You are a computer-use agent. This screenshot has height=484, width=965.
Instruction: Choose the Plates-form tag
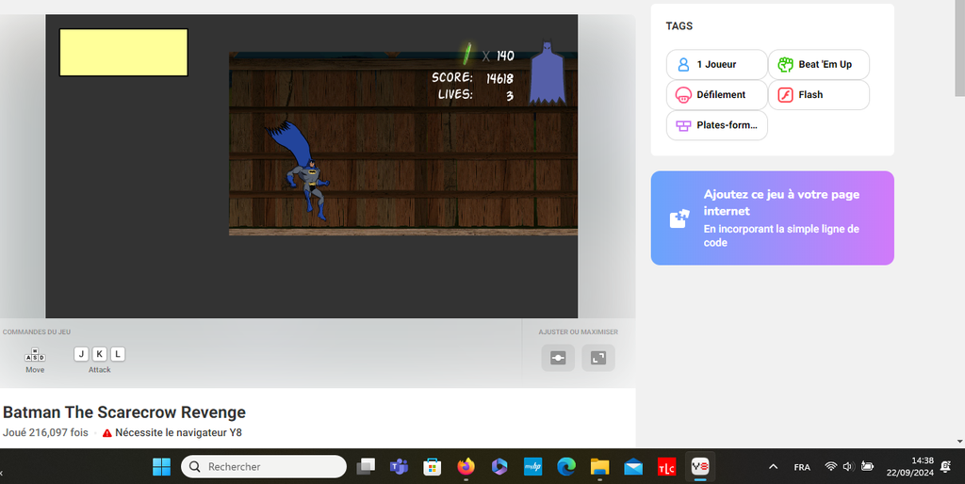pos(716,125)
